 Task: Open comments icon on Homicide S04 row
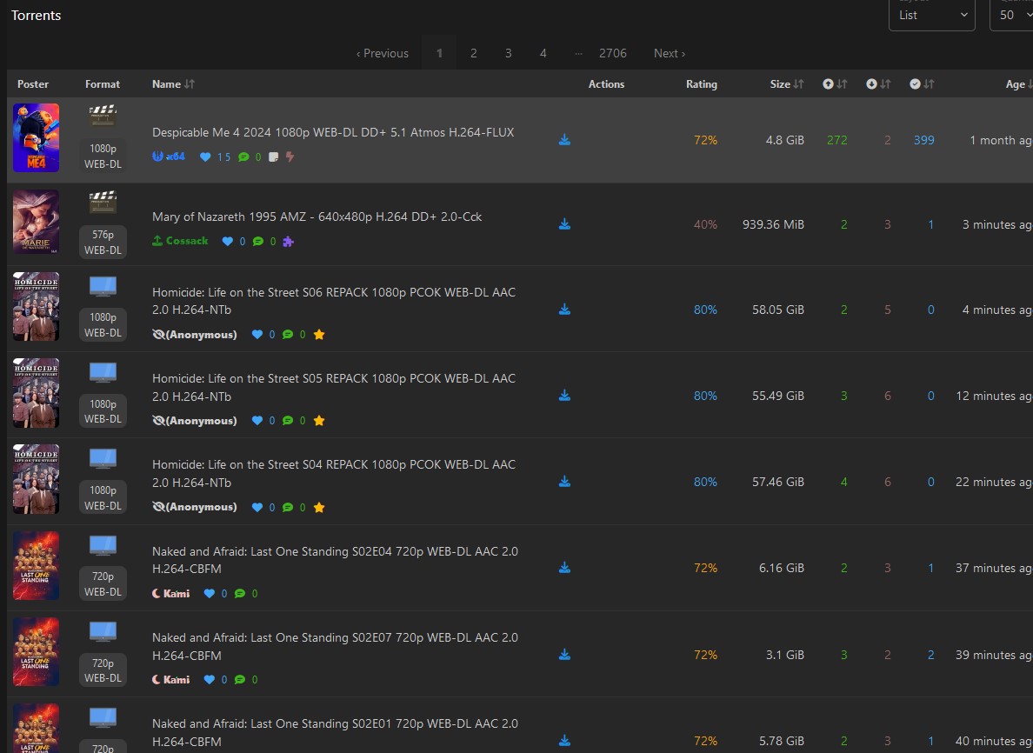288,507
